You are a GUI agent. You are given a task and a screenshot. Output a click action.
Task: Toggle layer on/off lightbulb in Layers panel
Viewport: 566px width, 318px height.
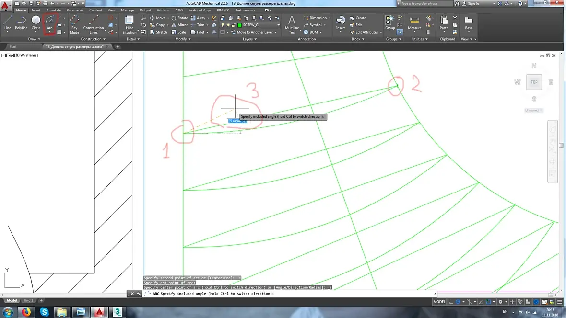tap(222, 25)
